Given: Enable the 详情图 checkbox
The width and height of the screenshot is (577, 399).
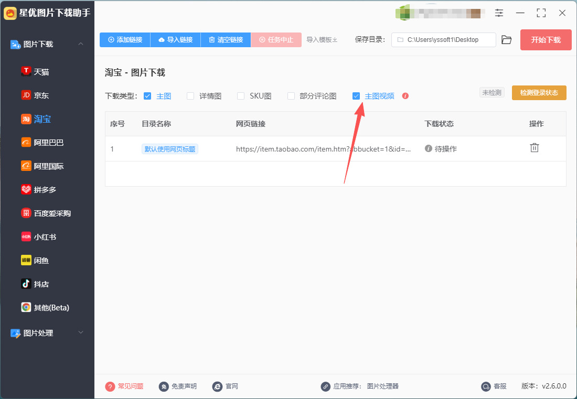Looking at the screenshot, I should click(x=190, y=96).
